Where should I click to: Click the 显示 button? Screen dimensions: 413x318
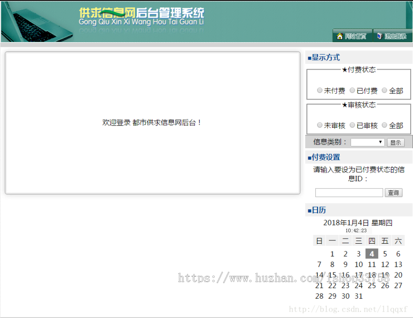coord(396,142)
